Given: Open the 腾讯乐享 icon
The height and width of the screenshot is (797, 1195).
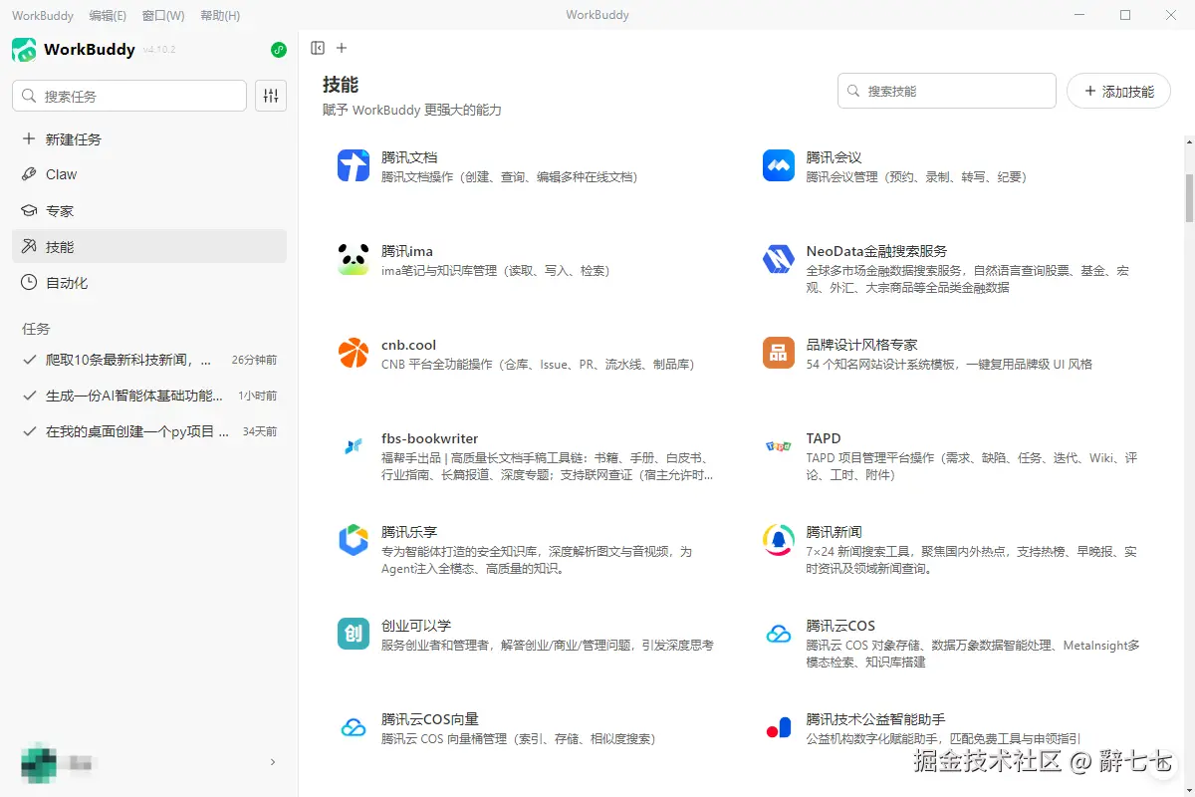Looking at the screenshot, I should pos(354,540).
